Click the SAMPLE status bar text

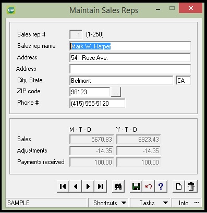[18, 203]
